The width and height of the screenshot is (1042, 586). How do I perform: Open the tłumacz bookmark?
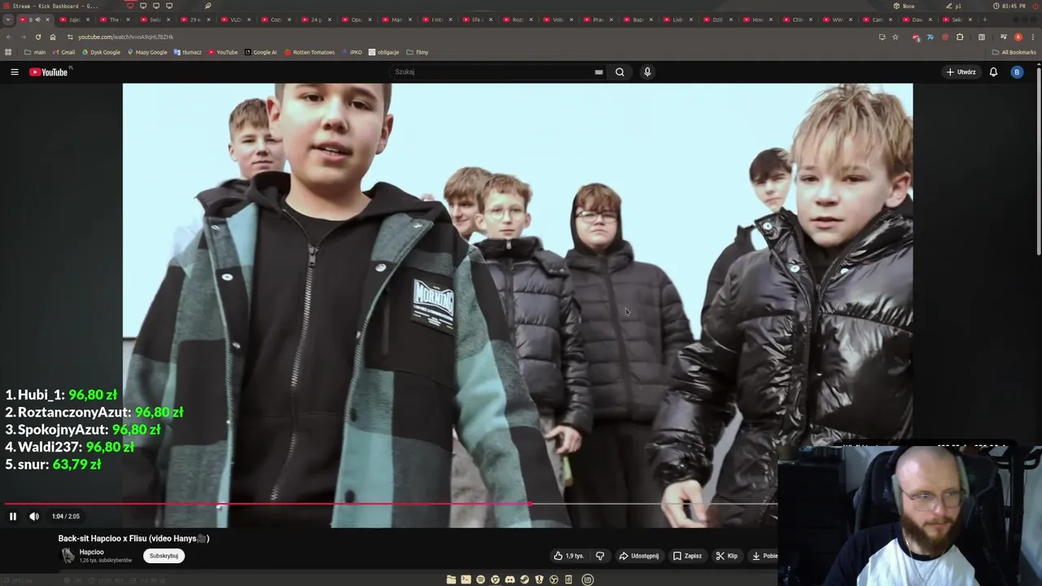coord(187,52)
